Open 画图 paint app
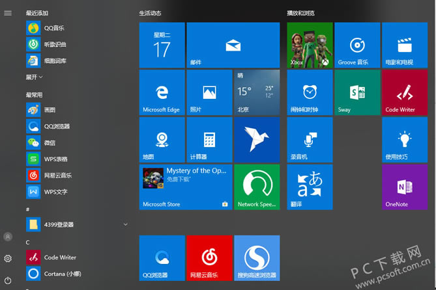Image resolution: width=436 pixels, height=290 pixels. tap(42, 110)
